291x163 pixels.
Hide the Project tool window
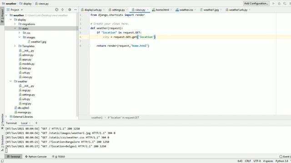(x=75, y=10)
